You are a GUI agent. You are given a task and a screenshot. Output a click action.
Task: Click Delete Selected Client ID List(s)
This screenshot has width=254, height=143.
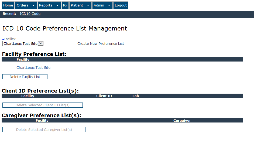tap(43, 105)
